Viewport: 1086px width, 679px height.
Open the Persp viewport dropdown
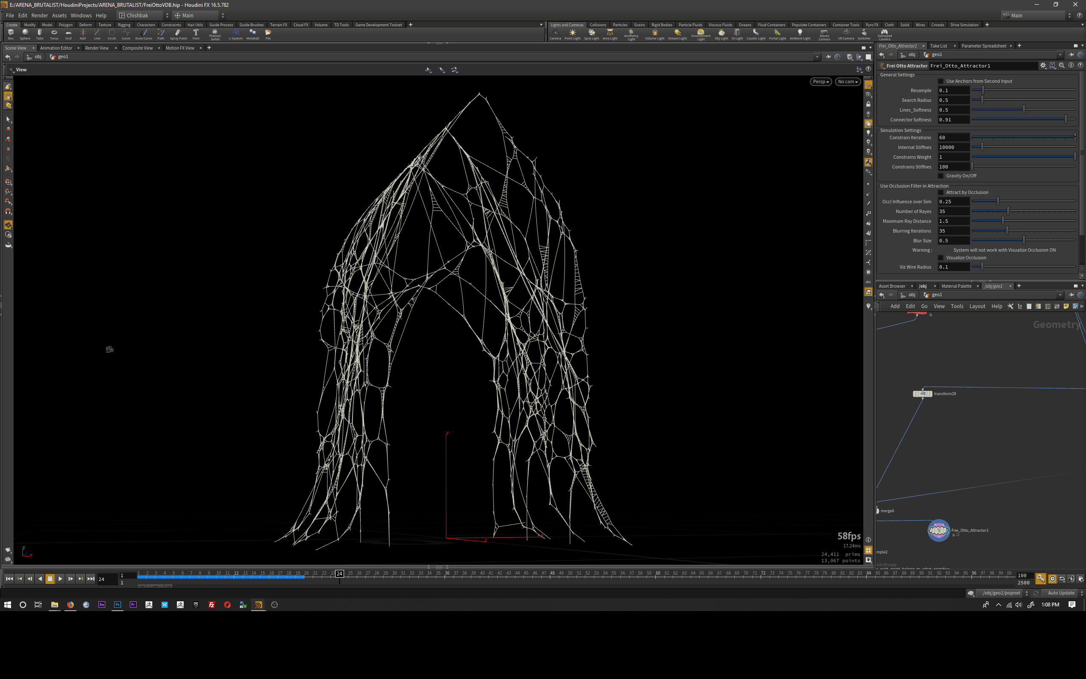[x=821, y=82]
